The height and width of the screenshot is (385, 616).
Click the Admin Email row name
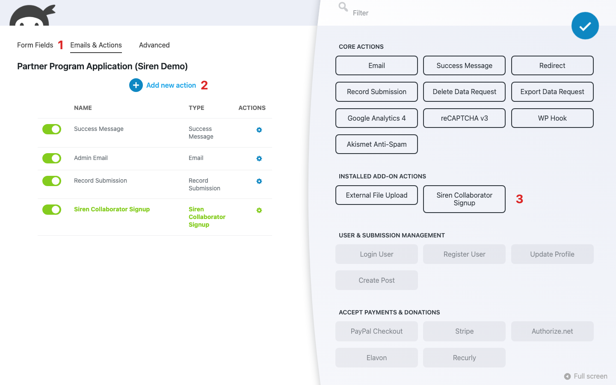pos(91,158)
